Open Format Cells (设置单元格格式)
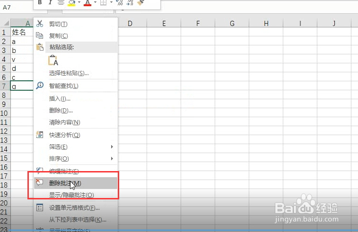The image size is (358, 232). point(76,208)
